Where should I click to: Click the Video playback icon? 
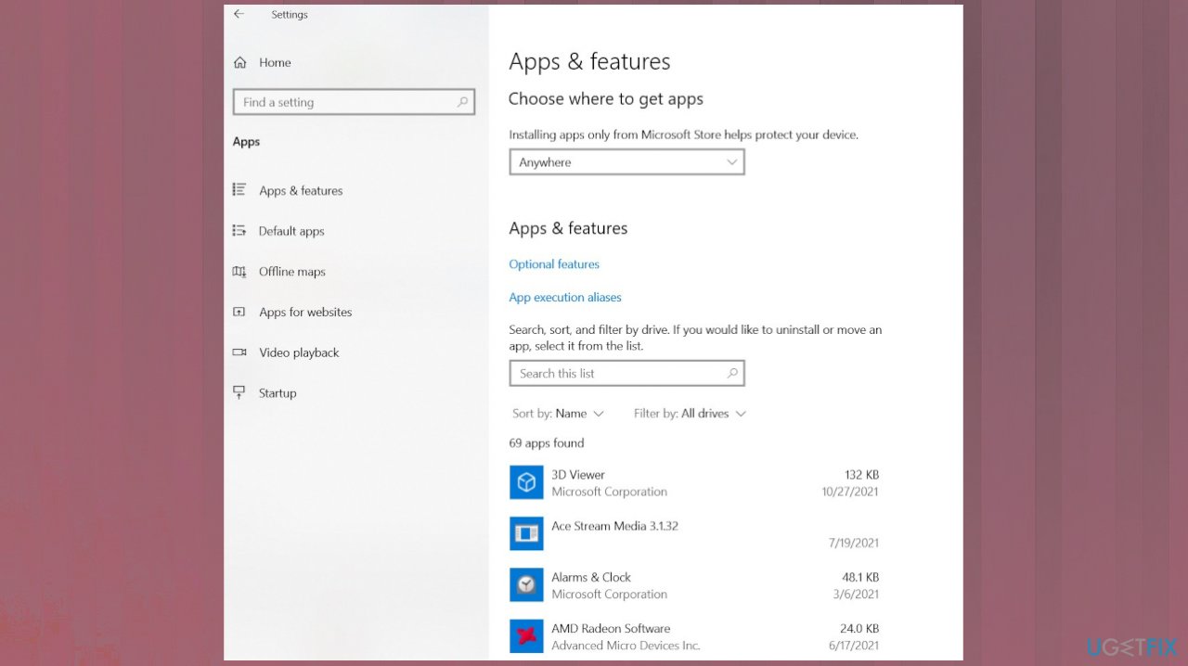click(240, 352)
